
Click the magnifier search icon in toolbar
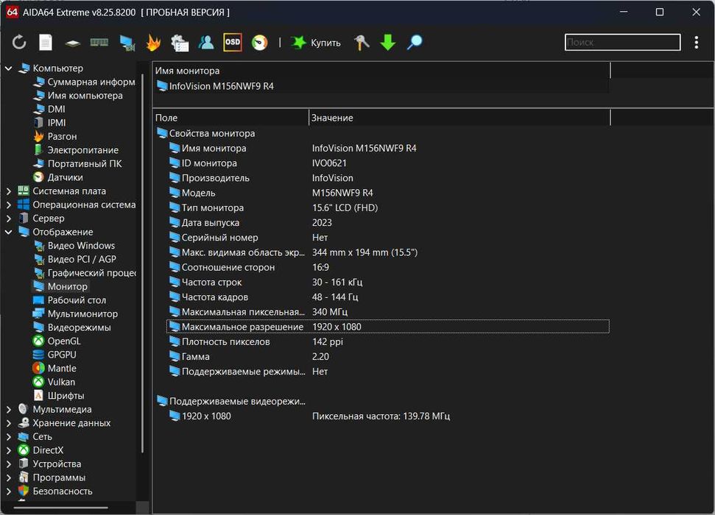415,43
